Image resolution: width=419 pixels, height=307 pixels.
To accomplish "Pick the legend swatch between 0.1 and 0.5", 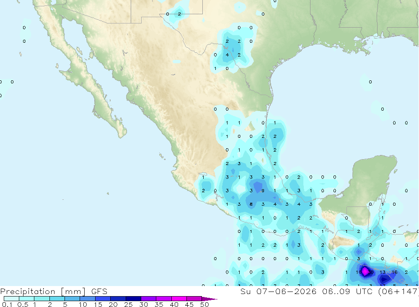I will [11, 299].
